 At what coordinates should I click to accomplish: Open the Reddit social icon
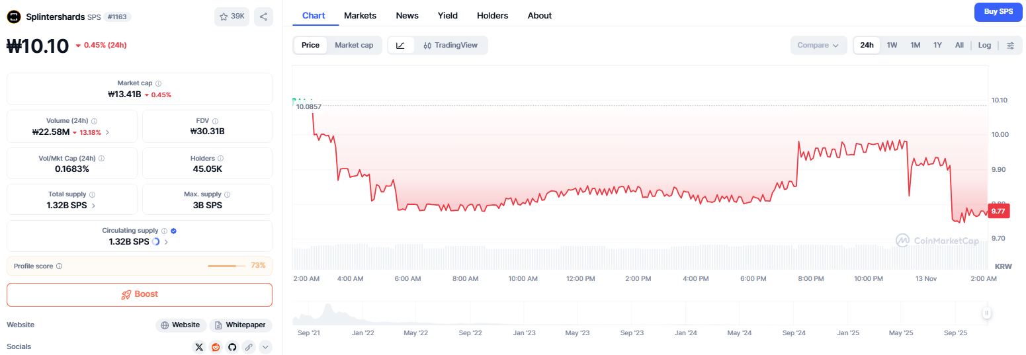pyautogui.click(x=216, y=346)
